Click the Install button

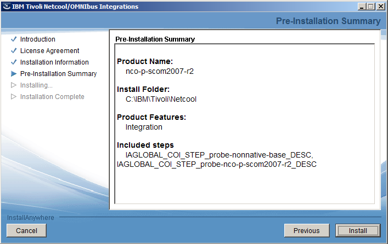(x=358, y=230)
